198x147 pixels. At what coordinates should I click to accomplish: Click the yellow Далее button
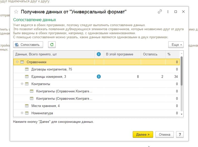pyautogui.click(x=143, y=134)
